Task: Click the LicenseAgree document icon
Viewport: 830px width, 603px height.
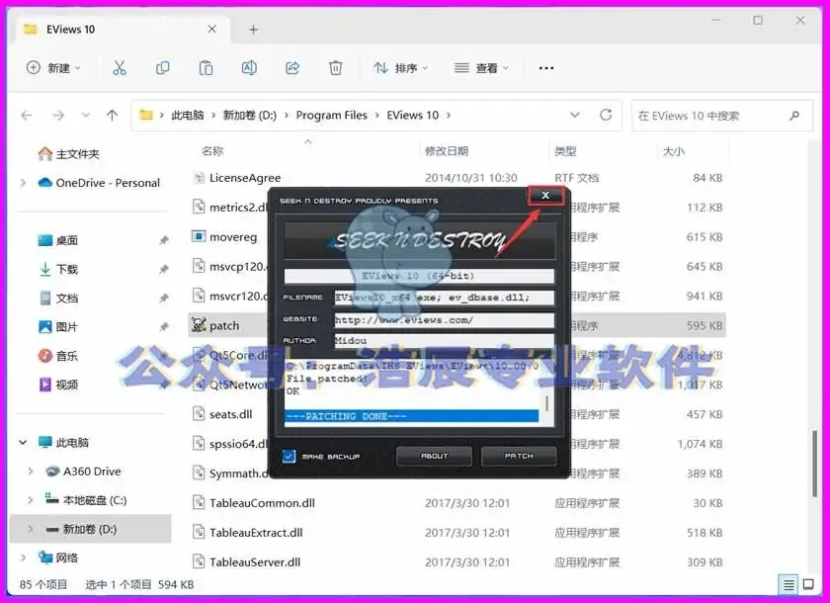Action: tap(199, 178)
